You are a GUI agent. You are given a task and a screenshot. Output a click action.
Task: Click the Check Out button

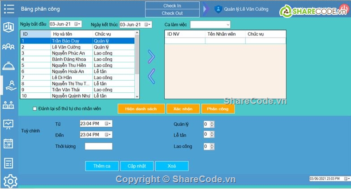[172, 13]
